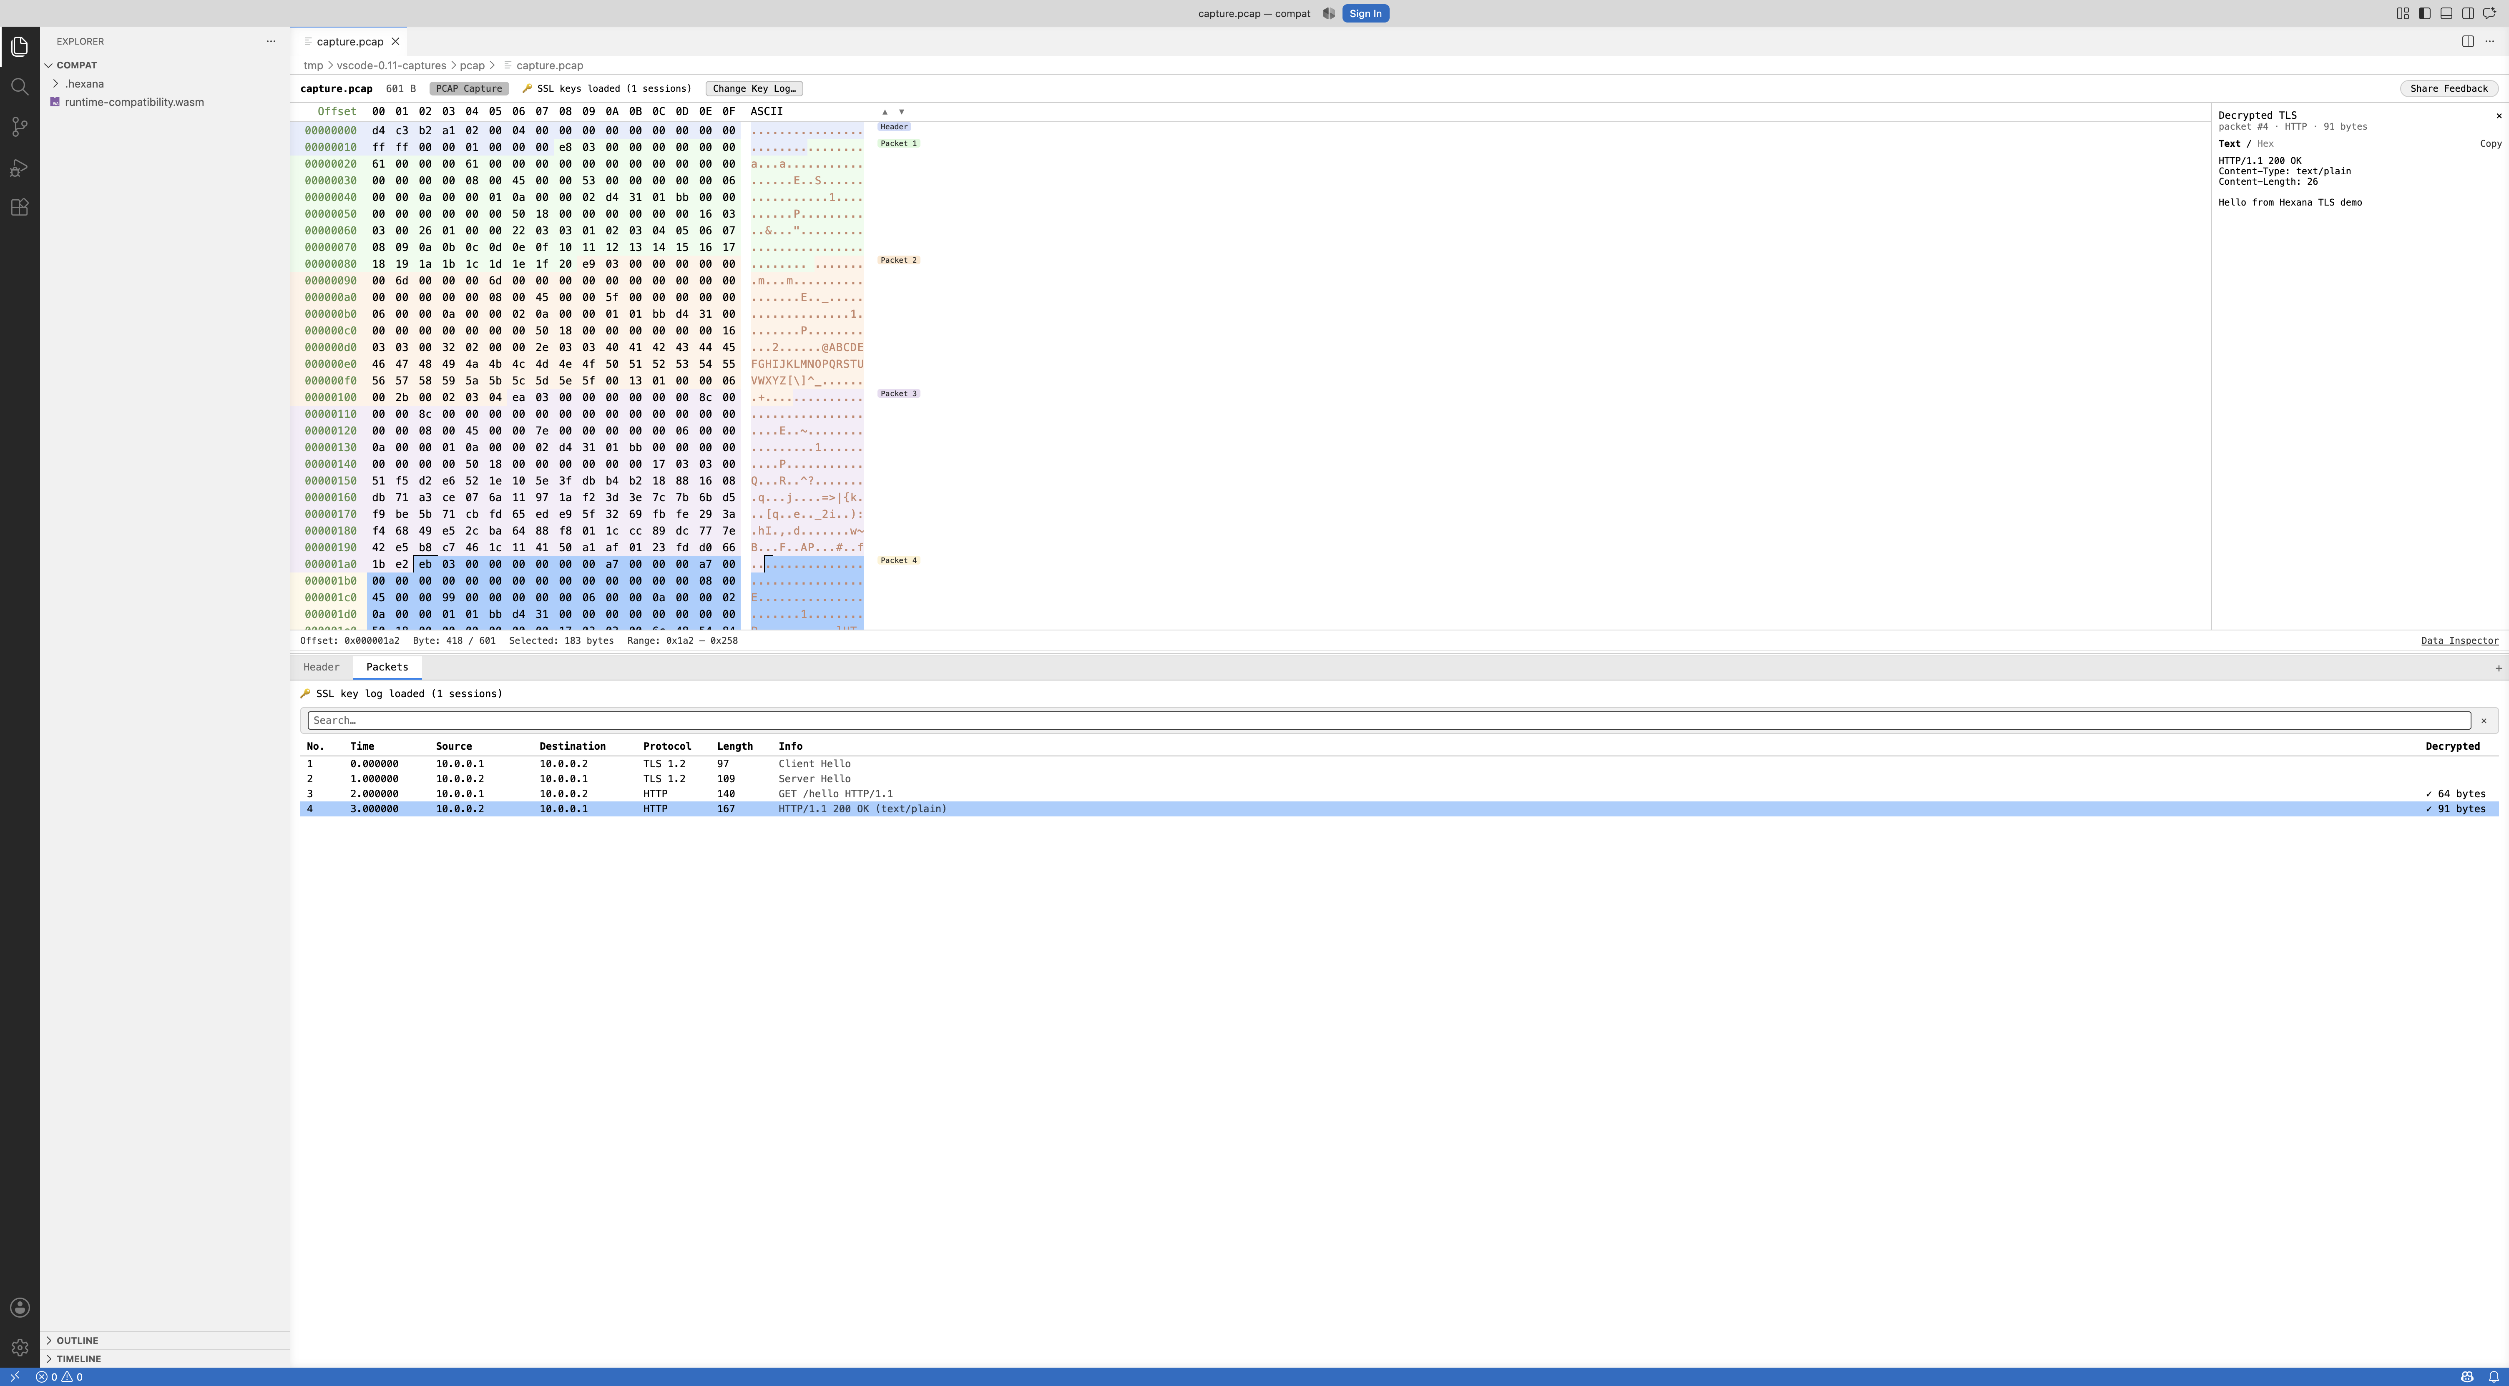
Task: Switch decrypted view to Text
Action: pyautogui.click(x=2230, y=144)
